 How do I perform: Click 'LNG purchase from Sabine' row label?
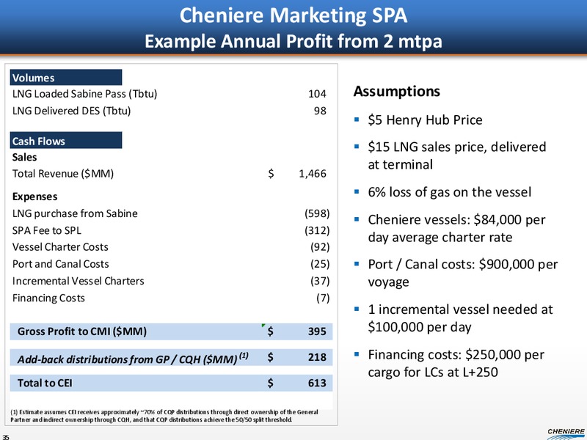75,213
